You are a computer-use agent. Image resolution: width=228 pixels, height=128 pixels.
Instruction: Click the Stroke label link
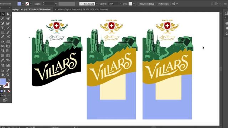[x=37, y=4]
